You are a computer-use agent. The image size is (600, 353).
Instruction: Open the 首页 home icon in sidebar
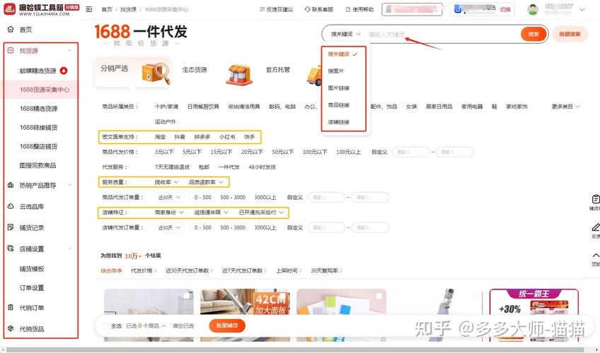click(x=11, y=30)
